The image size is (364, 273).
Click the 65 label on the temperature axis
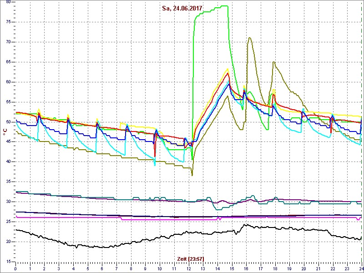[8, 62]
